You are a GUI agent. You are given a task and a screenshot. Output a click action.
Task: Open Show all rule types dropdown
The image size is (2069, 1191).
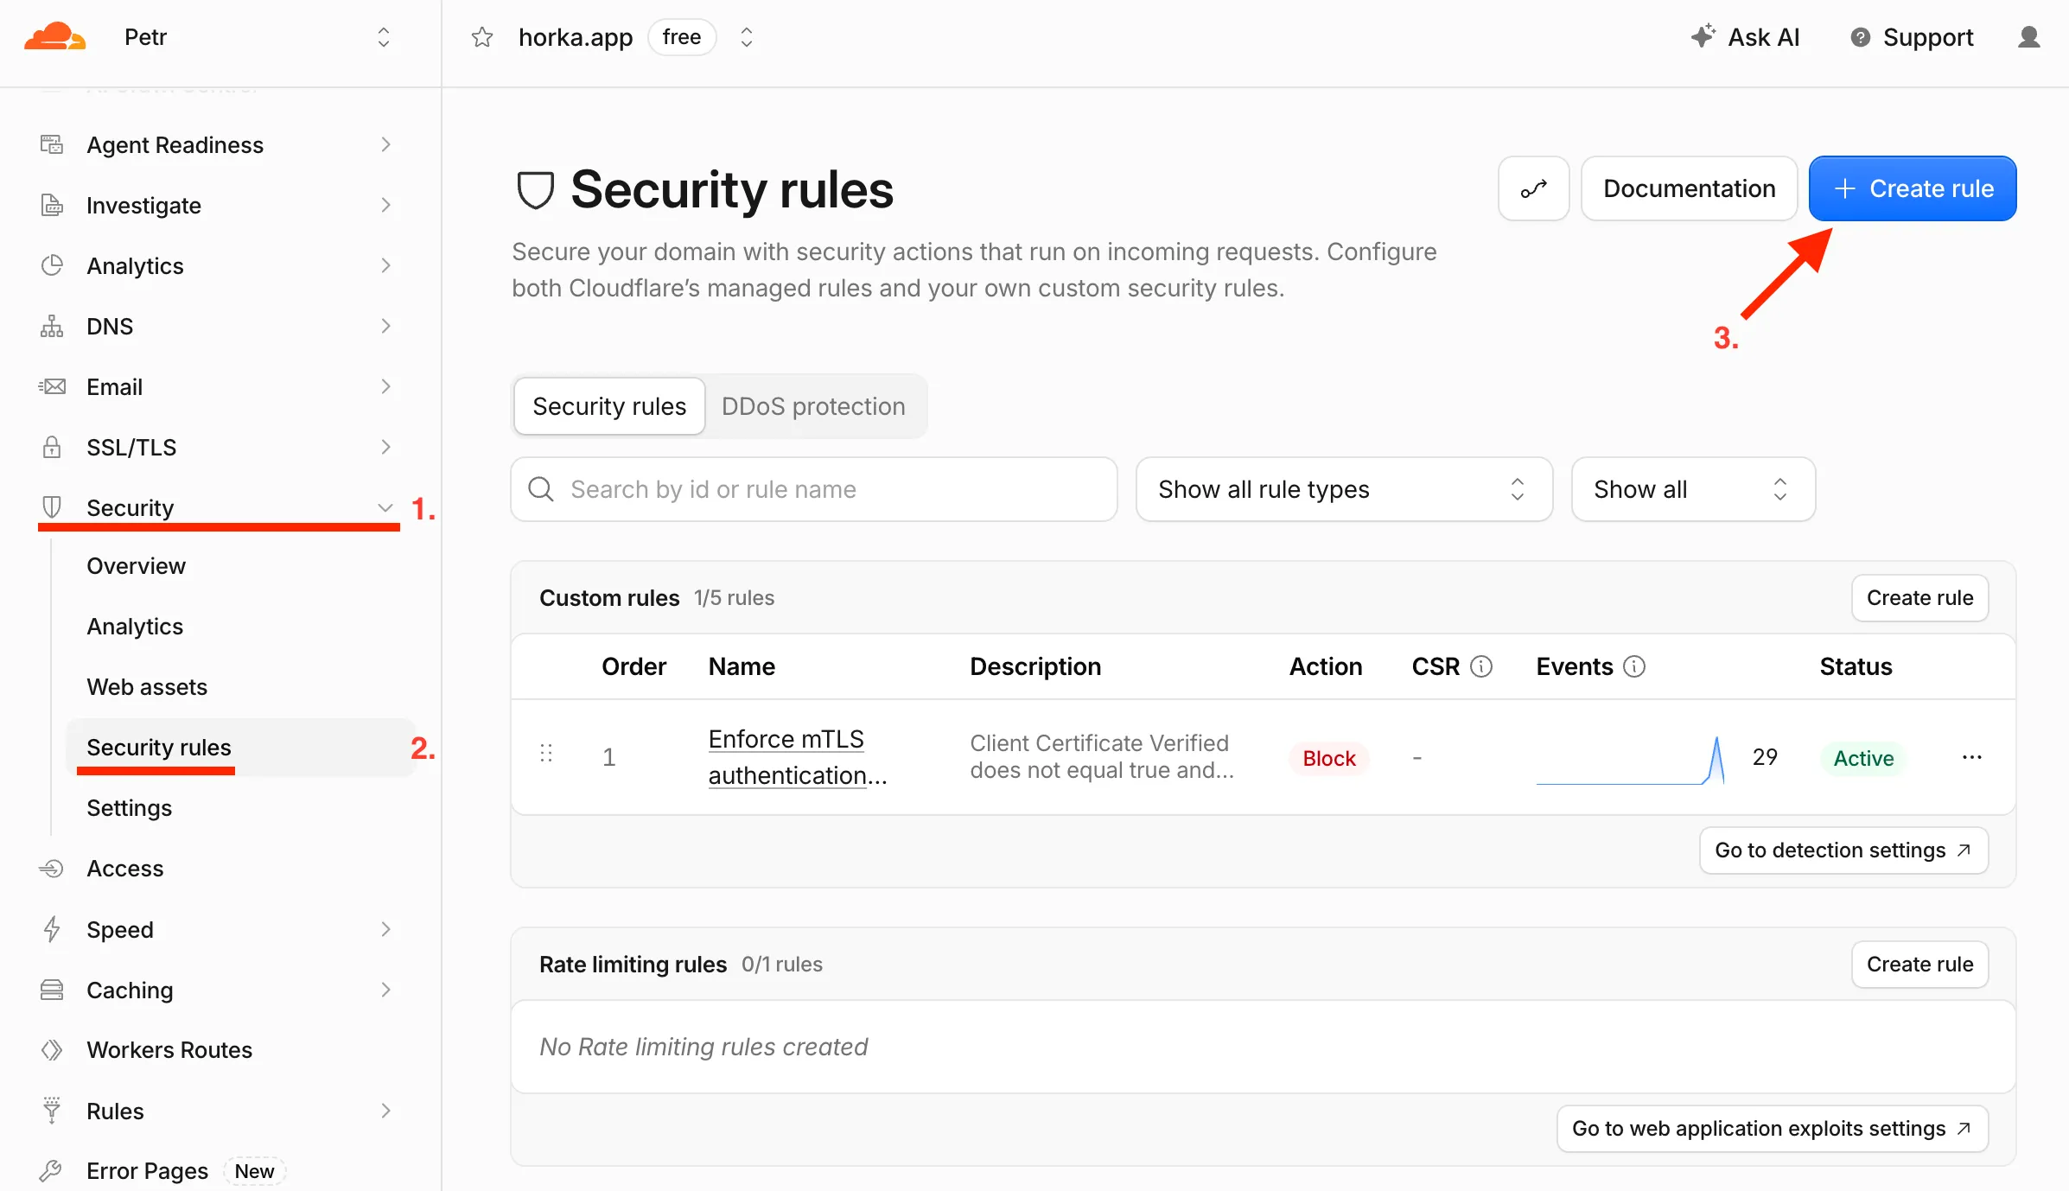(1344, 489)
